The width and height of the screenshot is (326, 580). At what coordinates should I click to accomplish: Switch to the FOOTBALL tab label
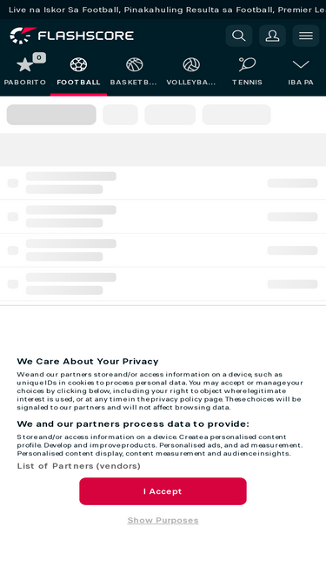pos(78,82)
